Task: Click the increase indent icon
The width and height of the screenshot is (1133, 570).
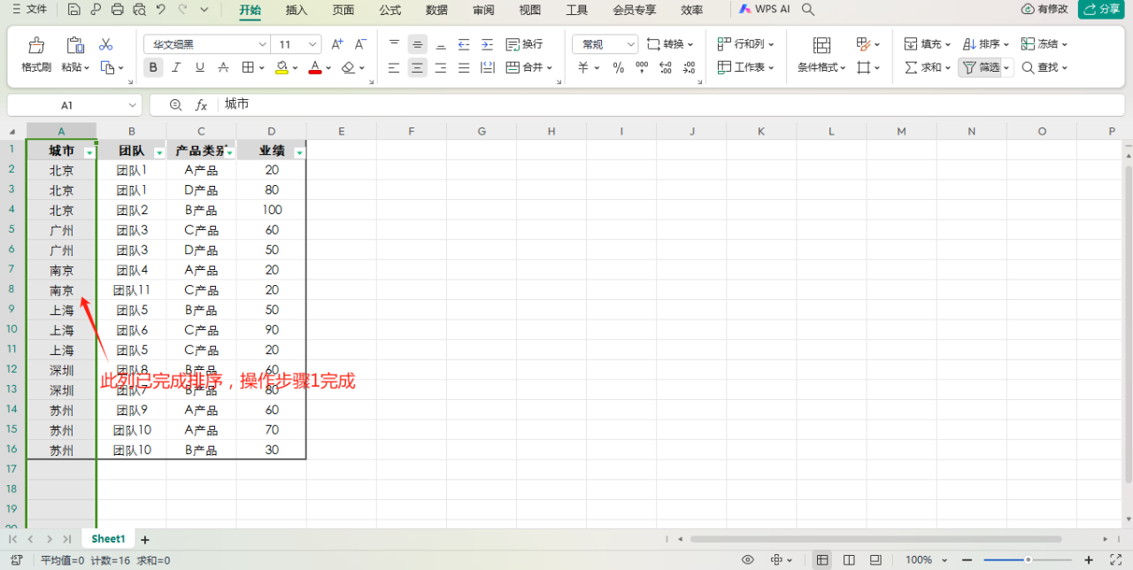Action: coord(487,44)
